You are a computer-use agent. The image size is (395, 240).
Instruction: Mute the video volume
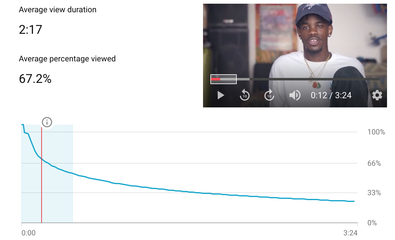click(295, 95)
